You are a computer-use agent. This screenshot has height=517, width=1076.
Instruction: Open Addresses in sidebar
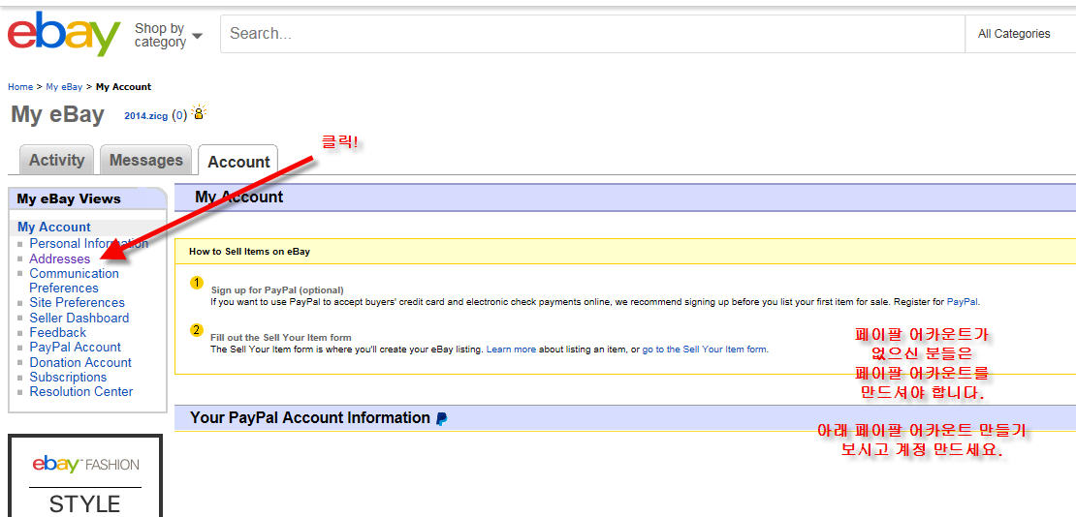tap(60, 258)
